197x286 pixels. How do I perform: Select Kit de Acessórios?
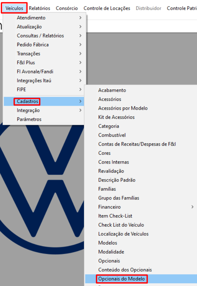pyautogui.click(x=141, y=117)
